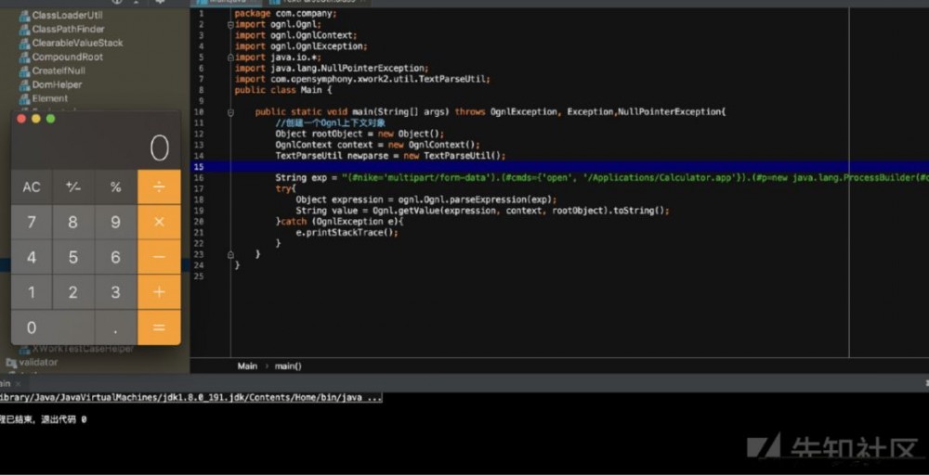This screenshot has height=475, width=929.
Task: Click line number 16 in the gutter
Action: [x=199, y=177]
